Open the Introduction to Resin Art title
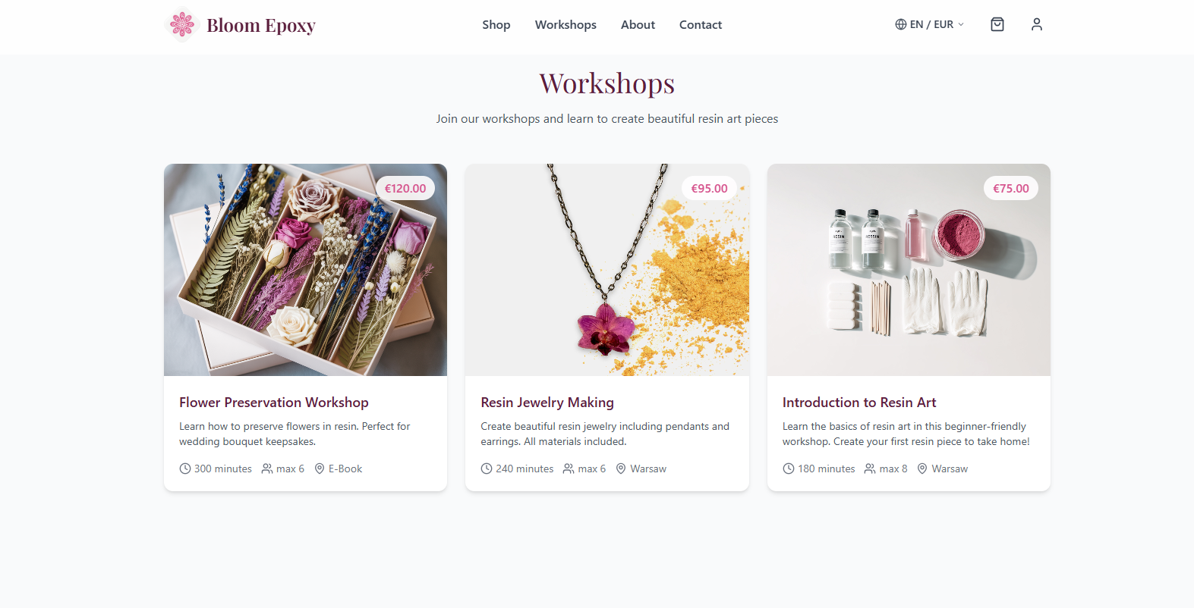1194x608 pixels. point(859,403)
